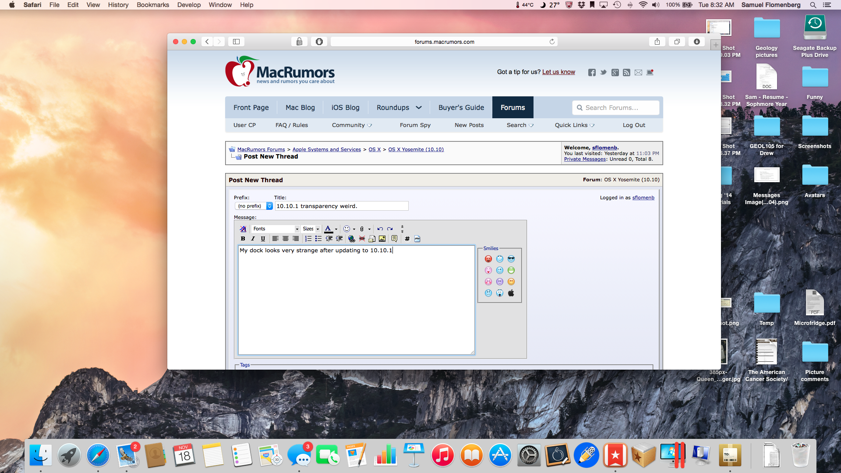841x473 pixels.
Task: Open the text color picker arrow
Action: point(336,229)
